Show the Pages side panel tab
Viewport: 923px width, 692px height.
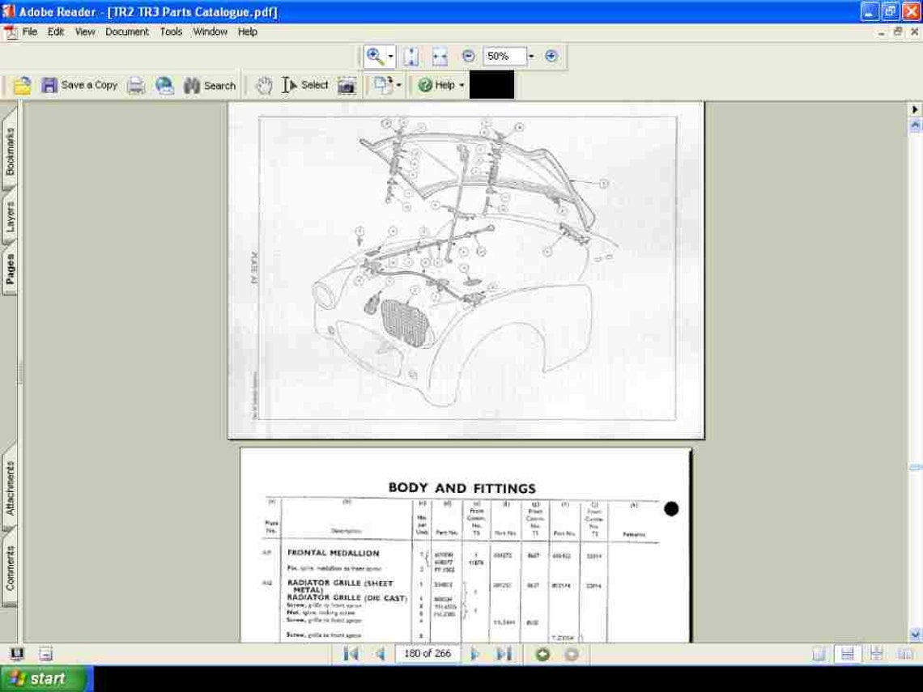pos(10,270)
